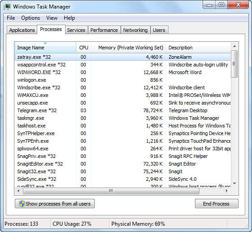Click the window resize grip corner

(246, 226)
